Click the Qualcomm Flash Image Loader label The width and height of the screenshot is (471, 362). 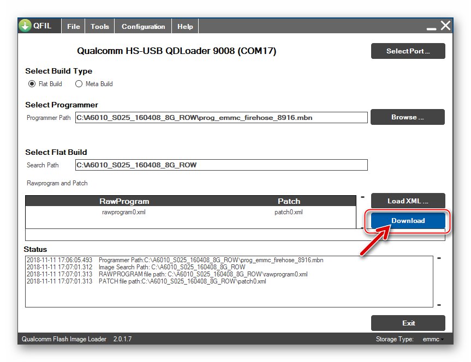click(64, 339)
